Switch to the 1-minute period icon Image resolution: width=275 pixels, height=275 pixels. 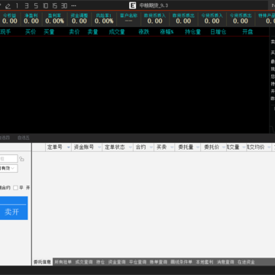[17, 5]
